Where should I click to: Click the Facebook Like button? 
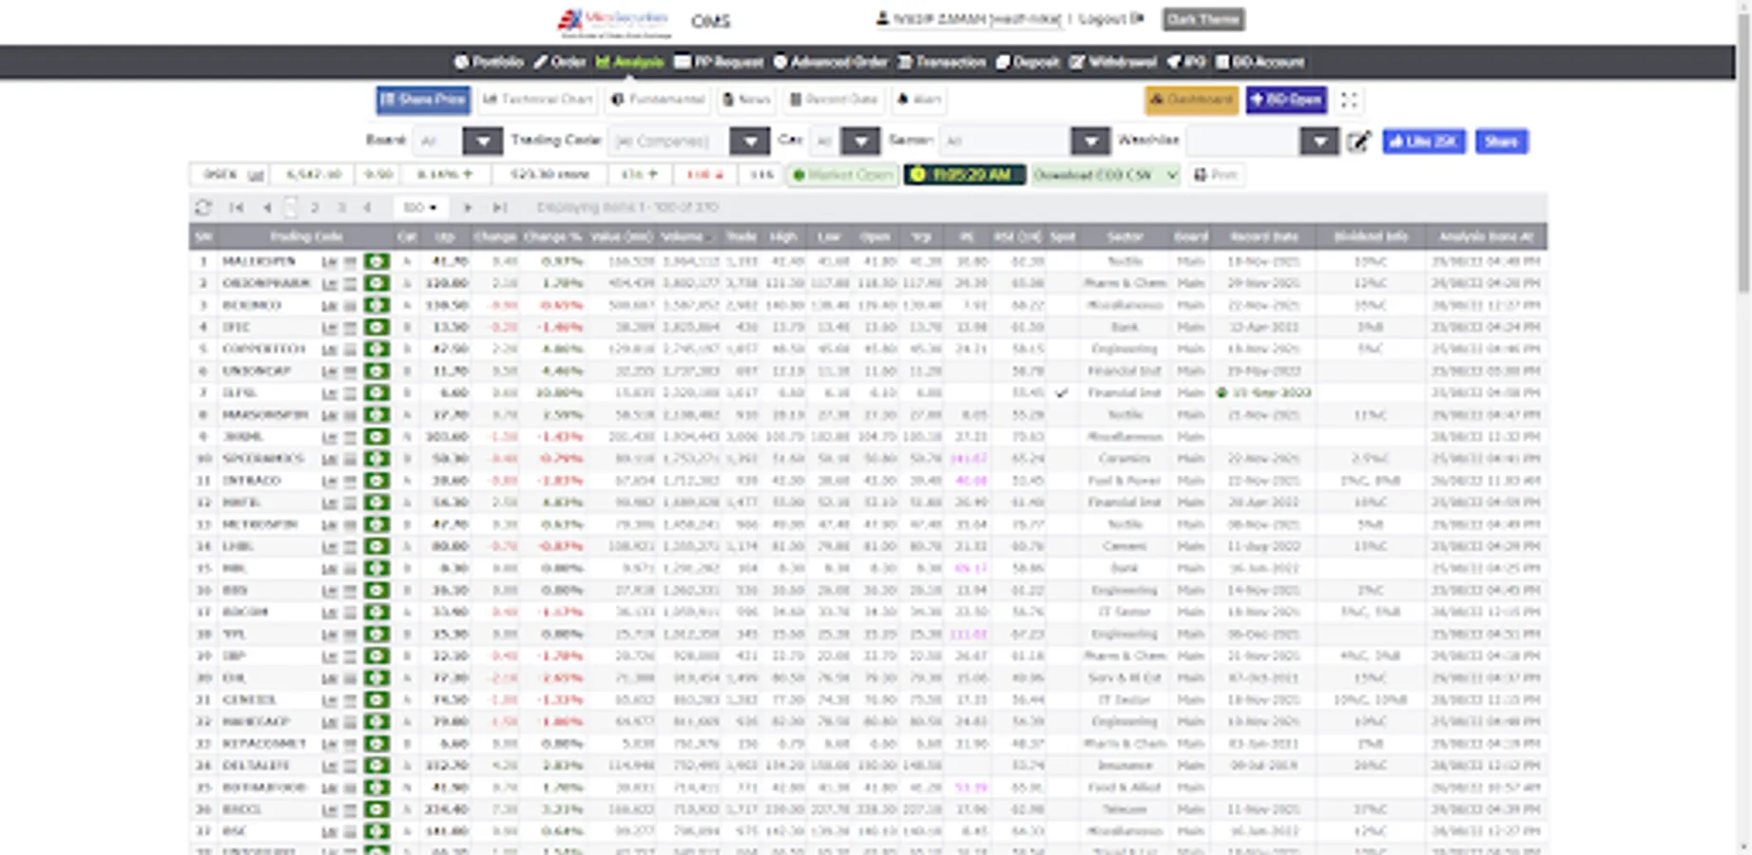(x=1423, y=142)
